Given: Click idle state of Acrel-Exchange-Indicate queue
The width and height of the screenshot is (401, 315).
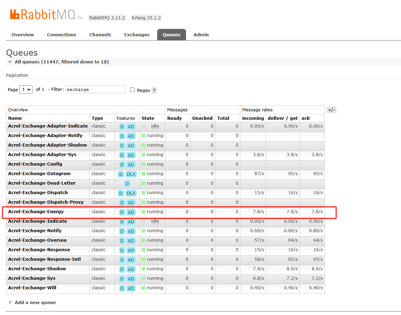Looking at the screenshot, I should pos(155,221).
